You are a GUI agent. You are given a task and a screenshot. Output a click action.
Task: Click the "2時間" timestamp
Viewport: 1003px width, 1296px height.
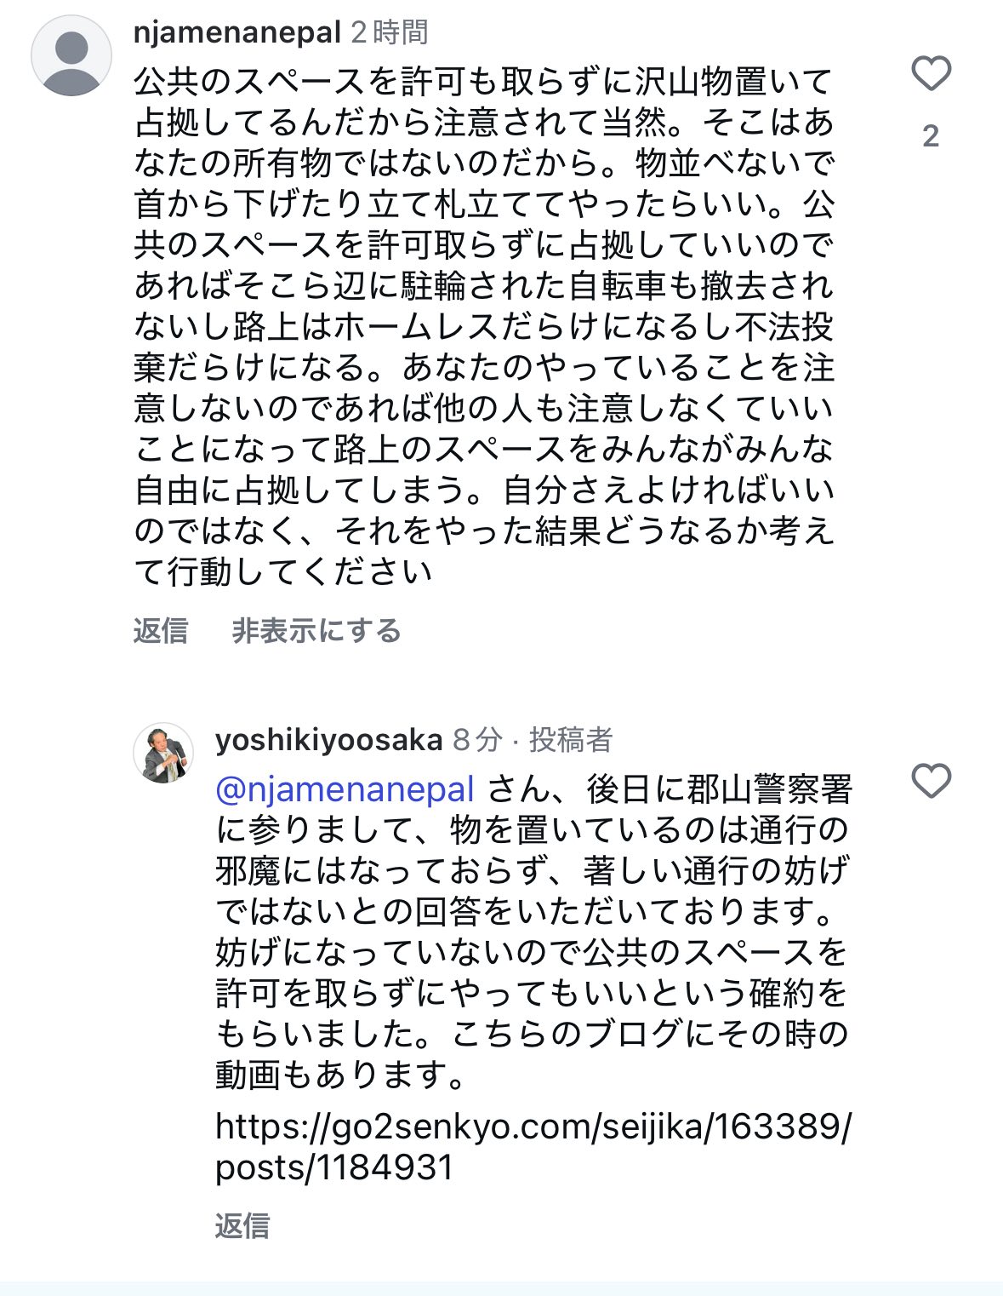click(390, 32)
